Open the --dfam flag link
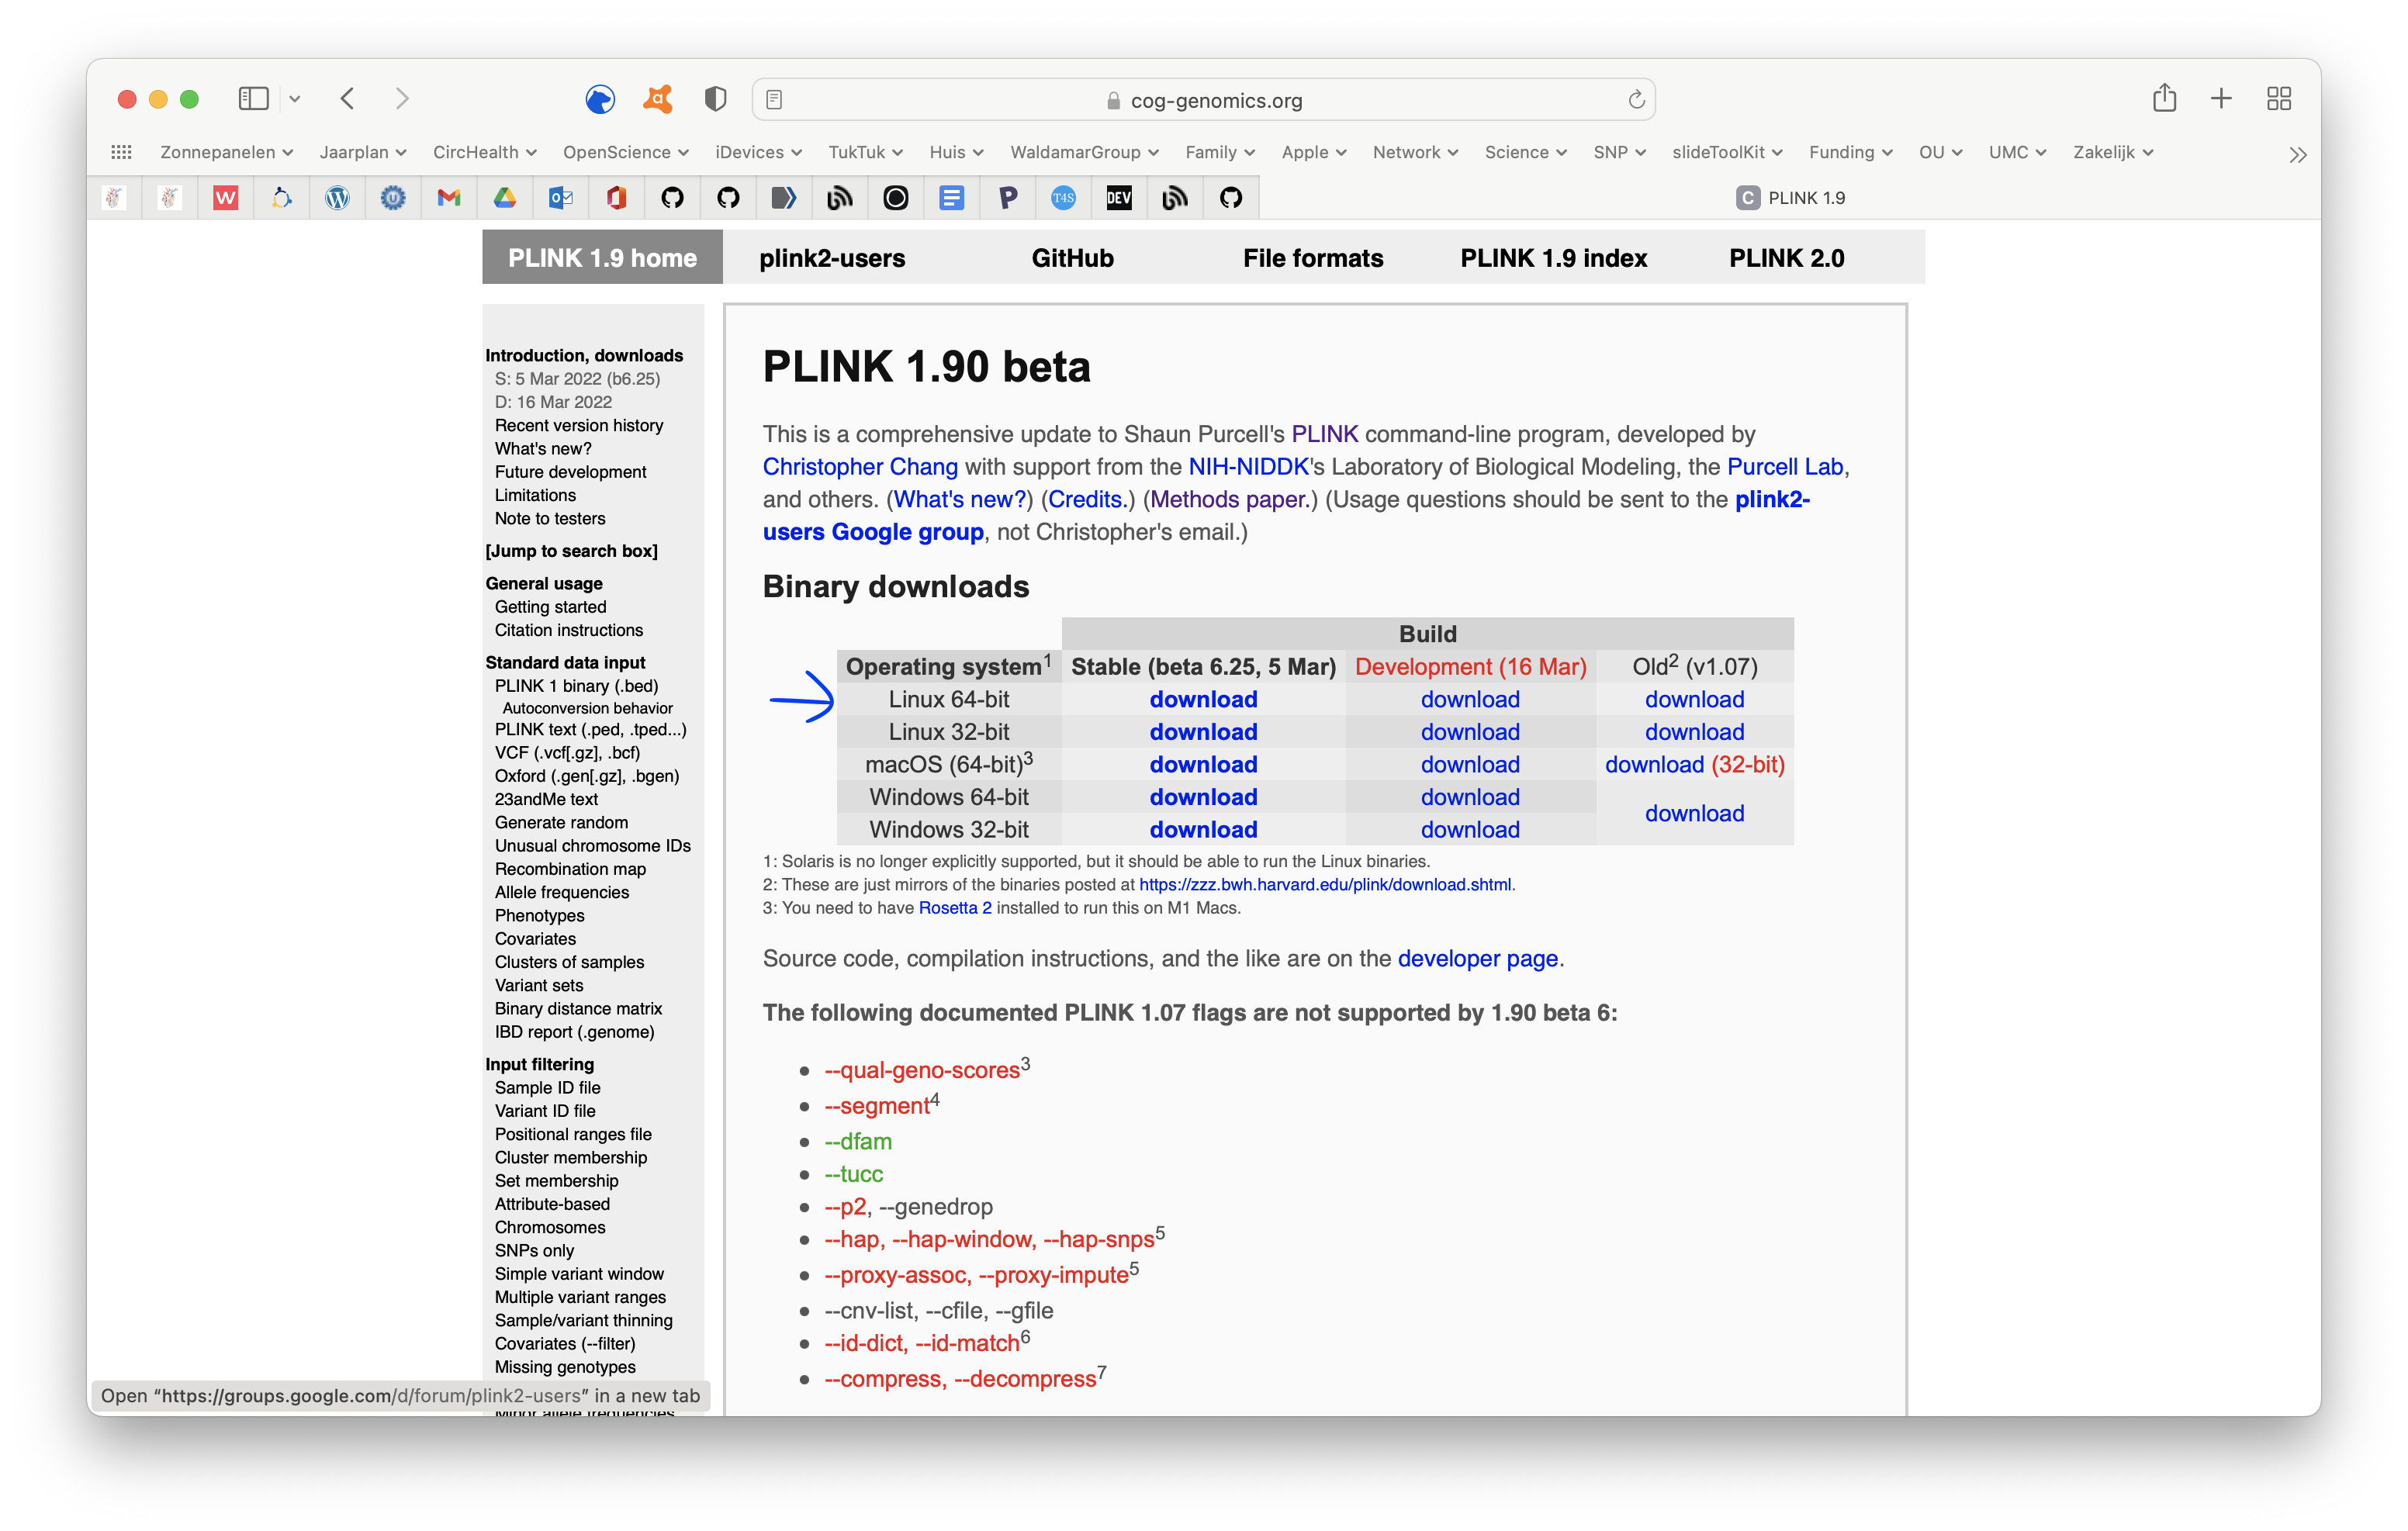The image size is (2408, 1531). point(858,1141)
